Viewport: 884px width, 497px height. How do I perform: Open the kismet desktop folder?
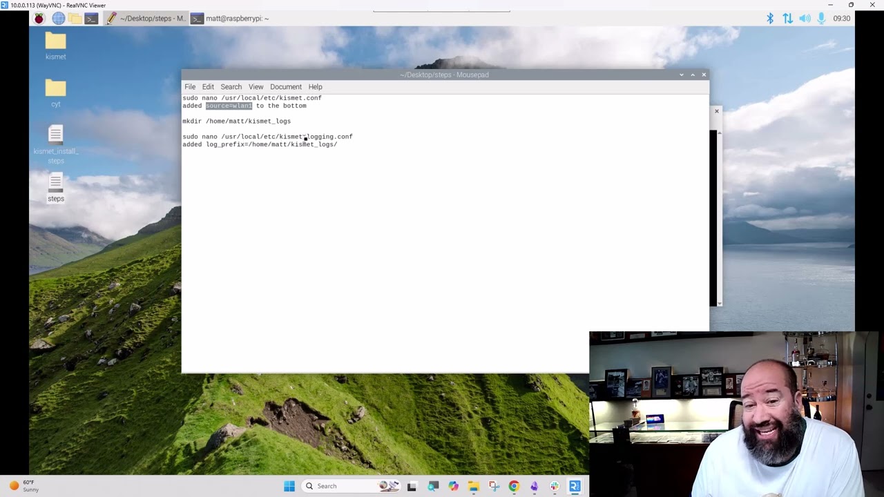pos(55,46)
